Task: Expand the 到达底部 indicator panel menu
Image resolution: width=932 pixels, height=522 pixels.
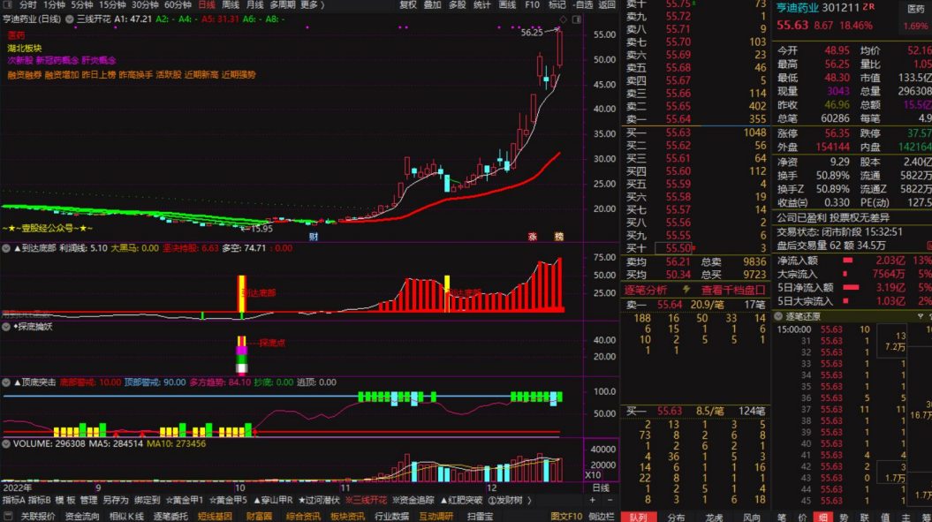Action: coord(7,248)
